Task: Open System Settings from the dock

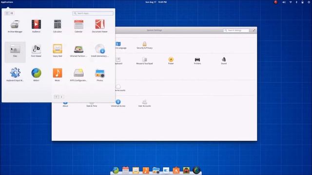Action: (166, 170)
